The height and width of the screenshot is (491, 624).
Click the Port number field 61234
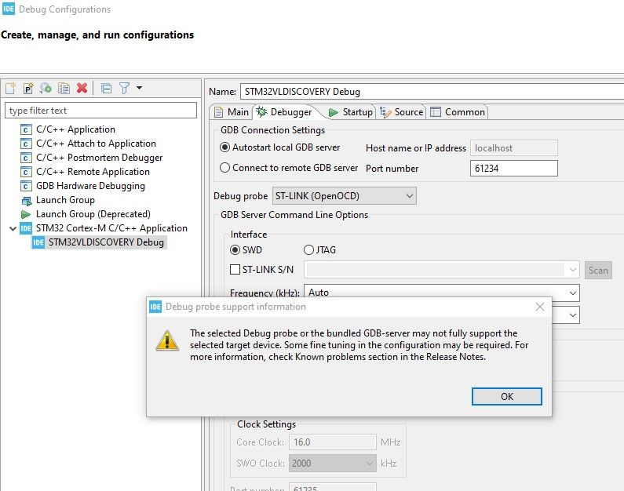(514, 168)
